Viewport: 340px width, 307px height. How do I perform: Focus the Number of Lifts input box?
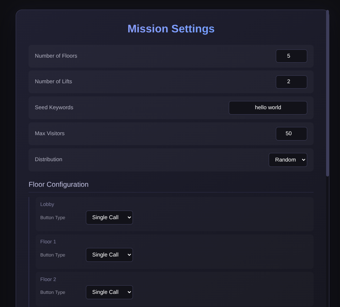291,82
